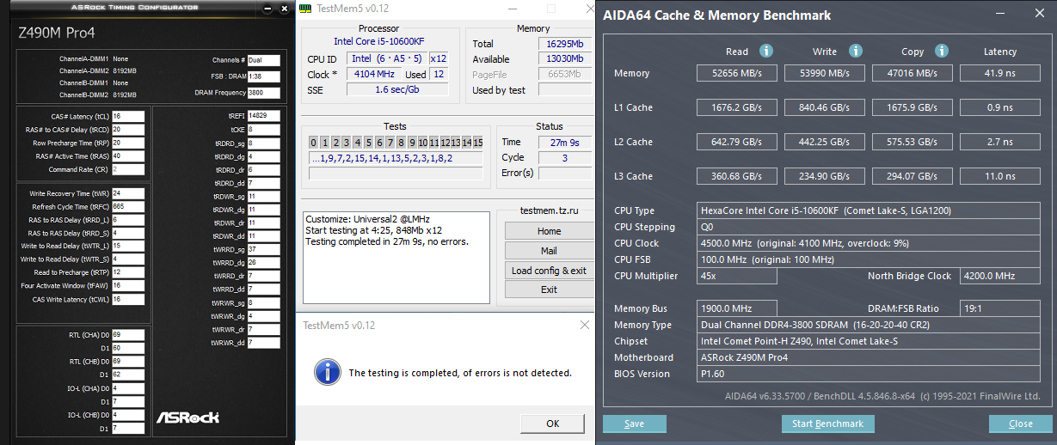Click the RAS# Active Time (tRAS) field
The height and width of the screenshot is (445, 1057).
(127, 156)
